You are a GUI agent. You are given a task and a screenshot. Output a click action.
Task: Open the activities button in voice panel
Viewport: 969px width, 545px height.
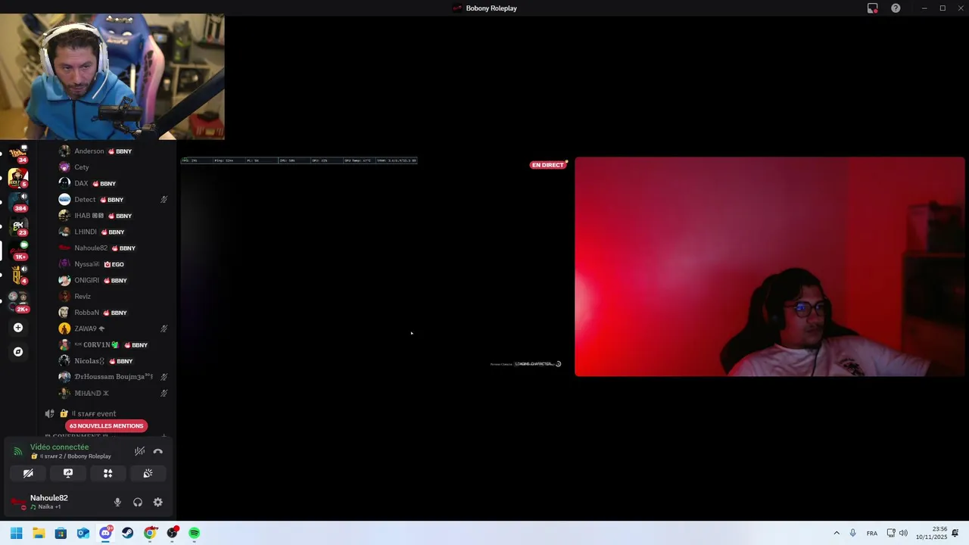pos(107,473)
